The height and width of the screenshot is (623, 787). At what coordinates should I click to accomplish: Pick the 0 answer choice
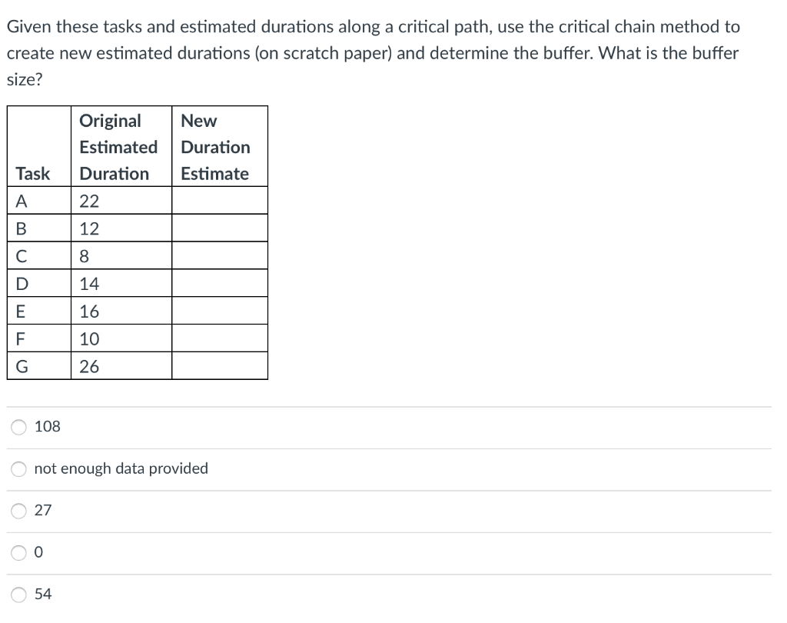18,551
